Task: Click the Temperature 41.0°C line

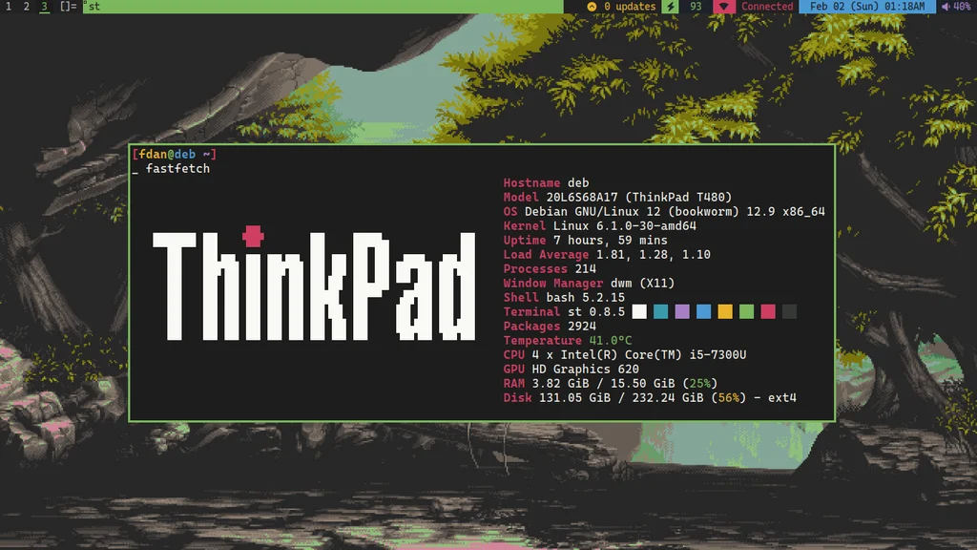Action: point(568,341)
